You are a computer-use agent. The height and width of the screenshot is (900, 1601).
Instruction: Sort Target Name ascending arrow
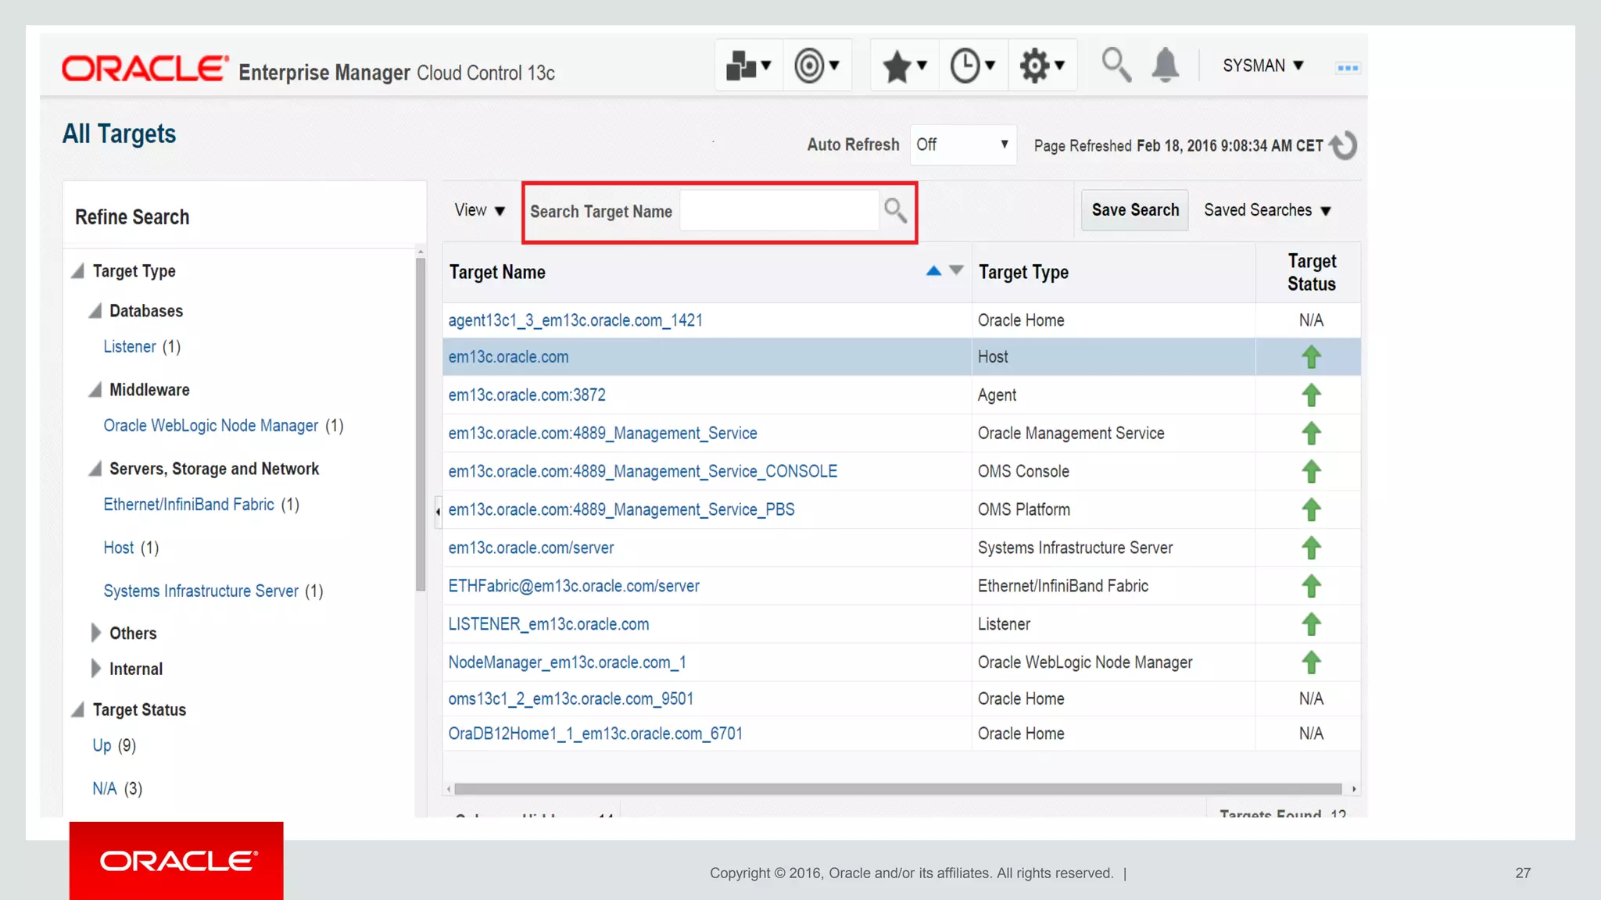(933, 270)
